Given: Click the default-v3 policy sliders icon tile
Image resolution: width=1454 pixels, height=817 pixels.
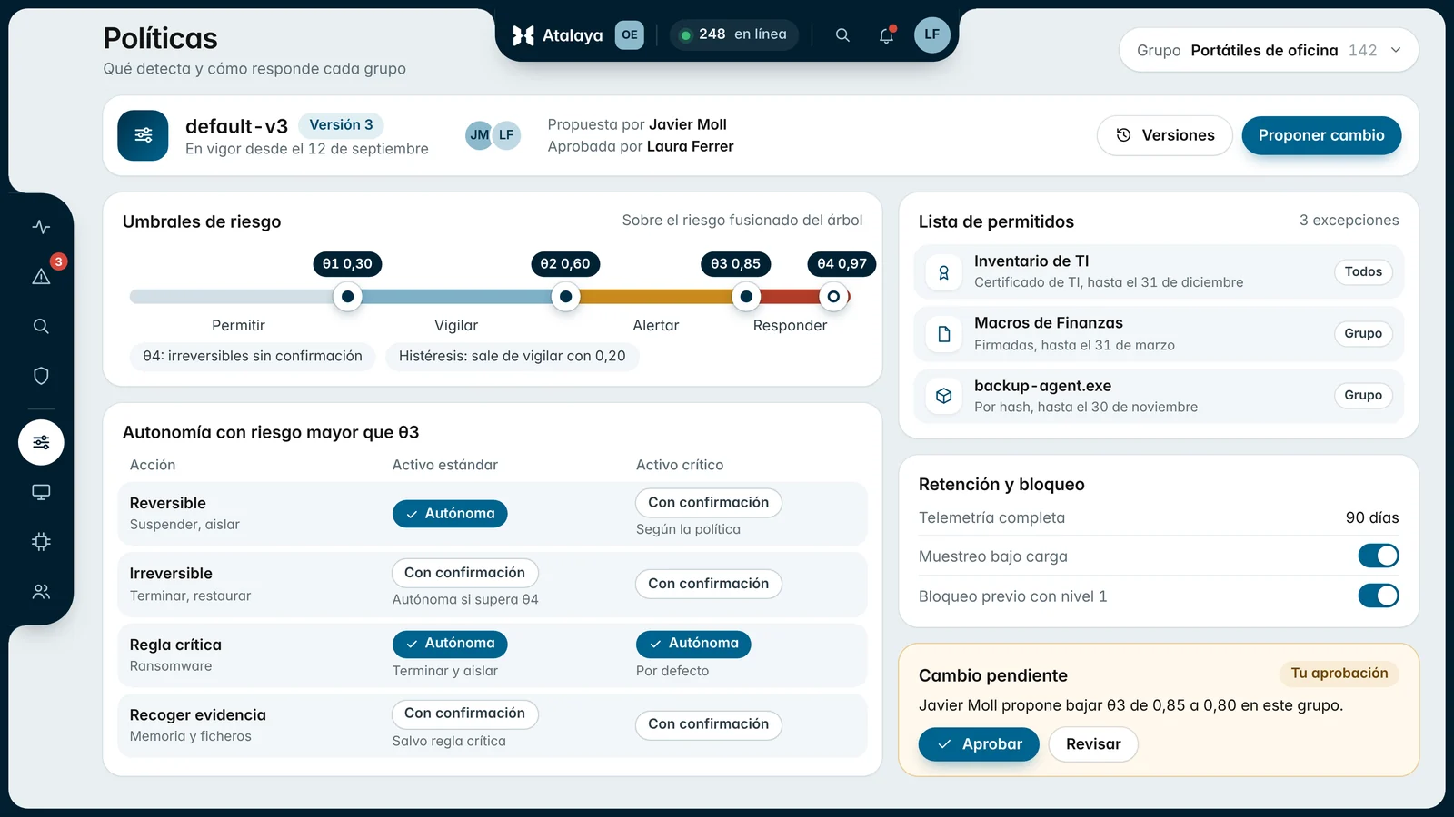Looking at the screenshot, I should pos(143,135).
